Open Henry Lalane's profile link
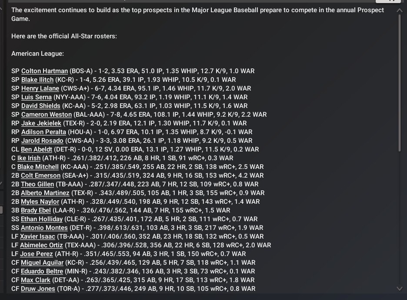This screenshot has width=407, height=300. tap(40, 88)
